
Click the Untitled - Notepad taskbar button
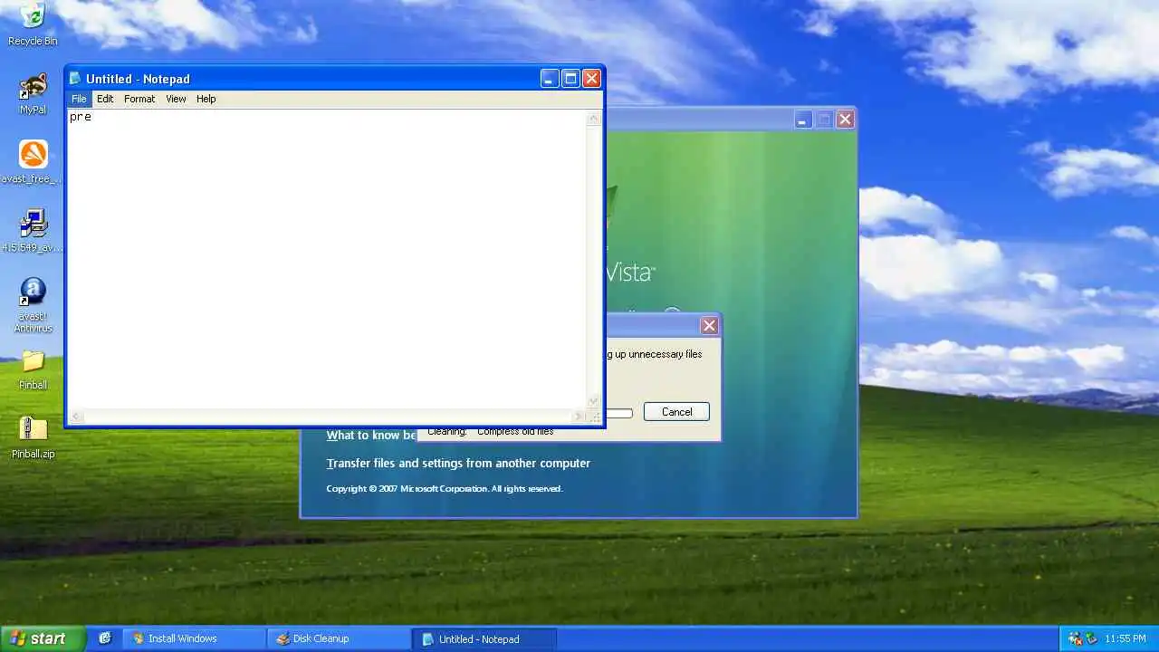484,638
